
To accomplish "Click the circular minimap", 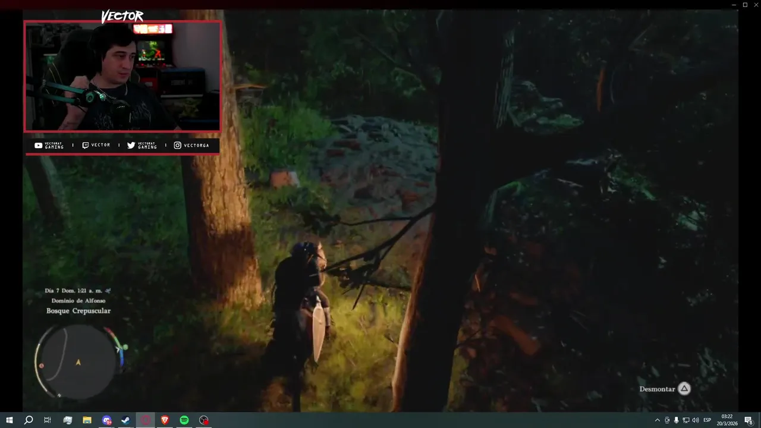I will click(78, 361).
